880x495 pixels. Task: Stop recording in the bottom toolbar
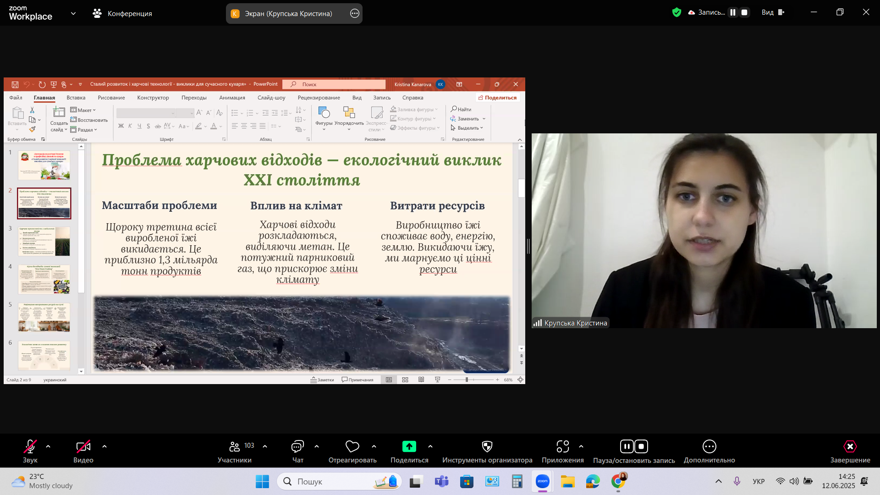point(641,446)
